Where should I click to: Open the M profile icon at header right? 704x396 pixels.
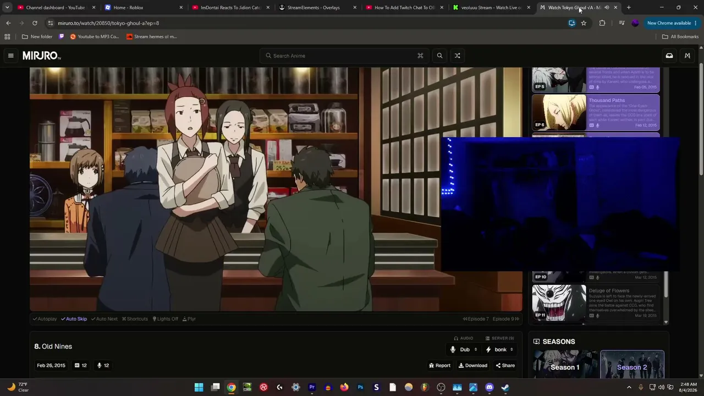click(687, 56)
